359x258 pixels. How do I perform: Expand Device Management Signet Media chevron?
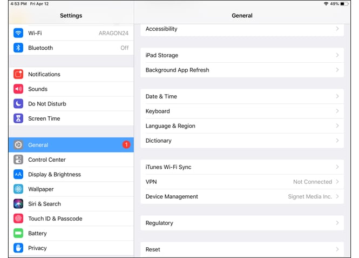337,196
